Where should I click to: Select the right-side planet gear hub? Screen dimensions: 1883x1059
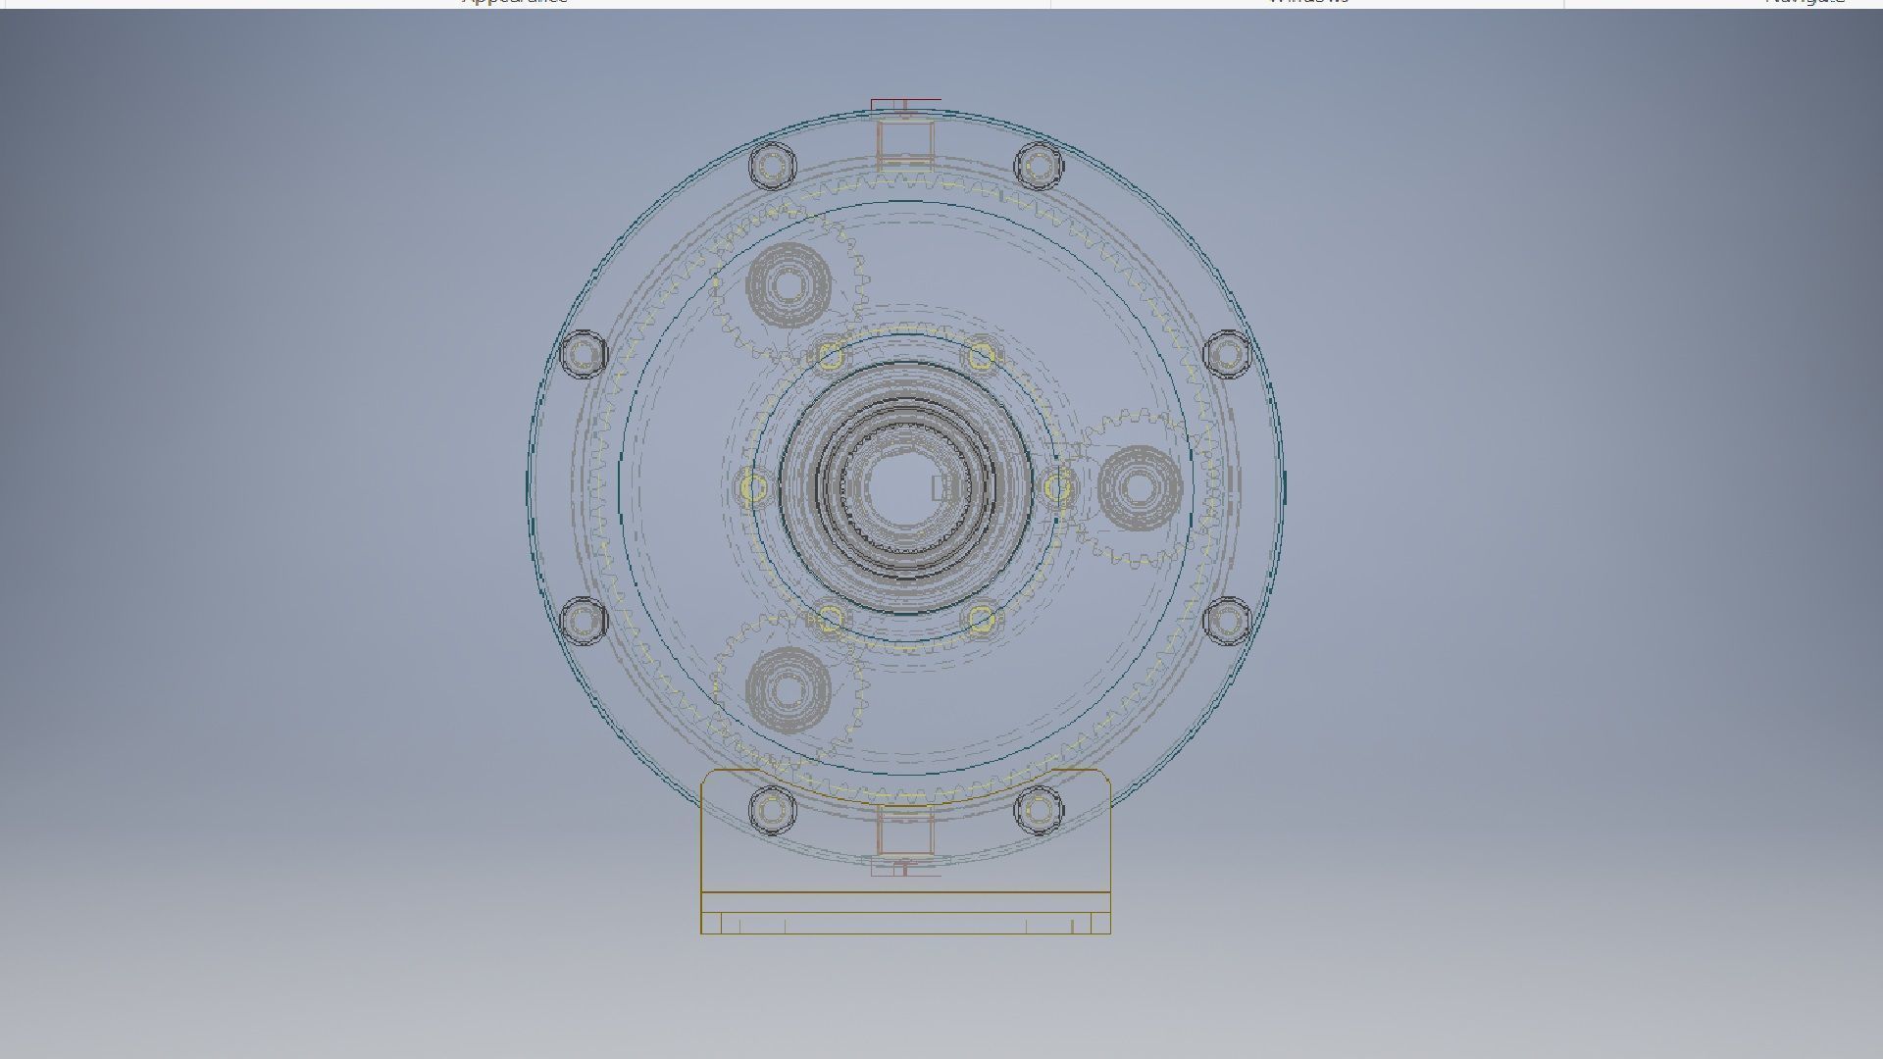[1139, 487]
